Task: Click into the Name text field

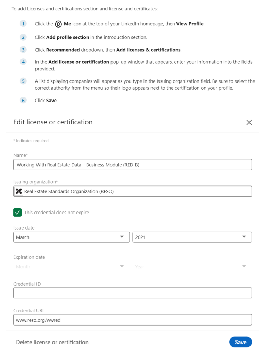Action: click(132, 165)
